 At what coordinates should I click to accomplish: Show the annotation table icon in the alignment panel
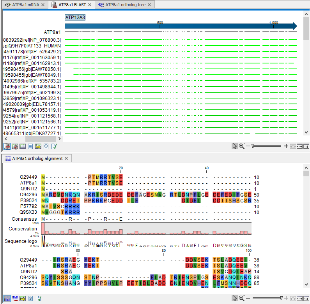(23, 298)
